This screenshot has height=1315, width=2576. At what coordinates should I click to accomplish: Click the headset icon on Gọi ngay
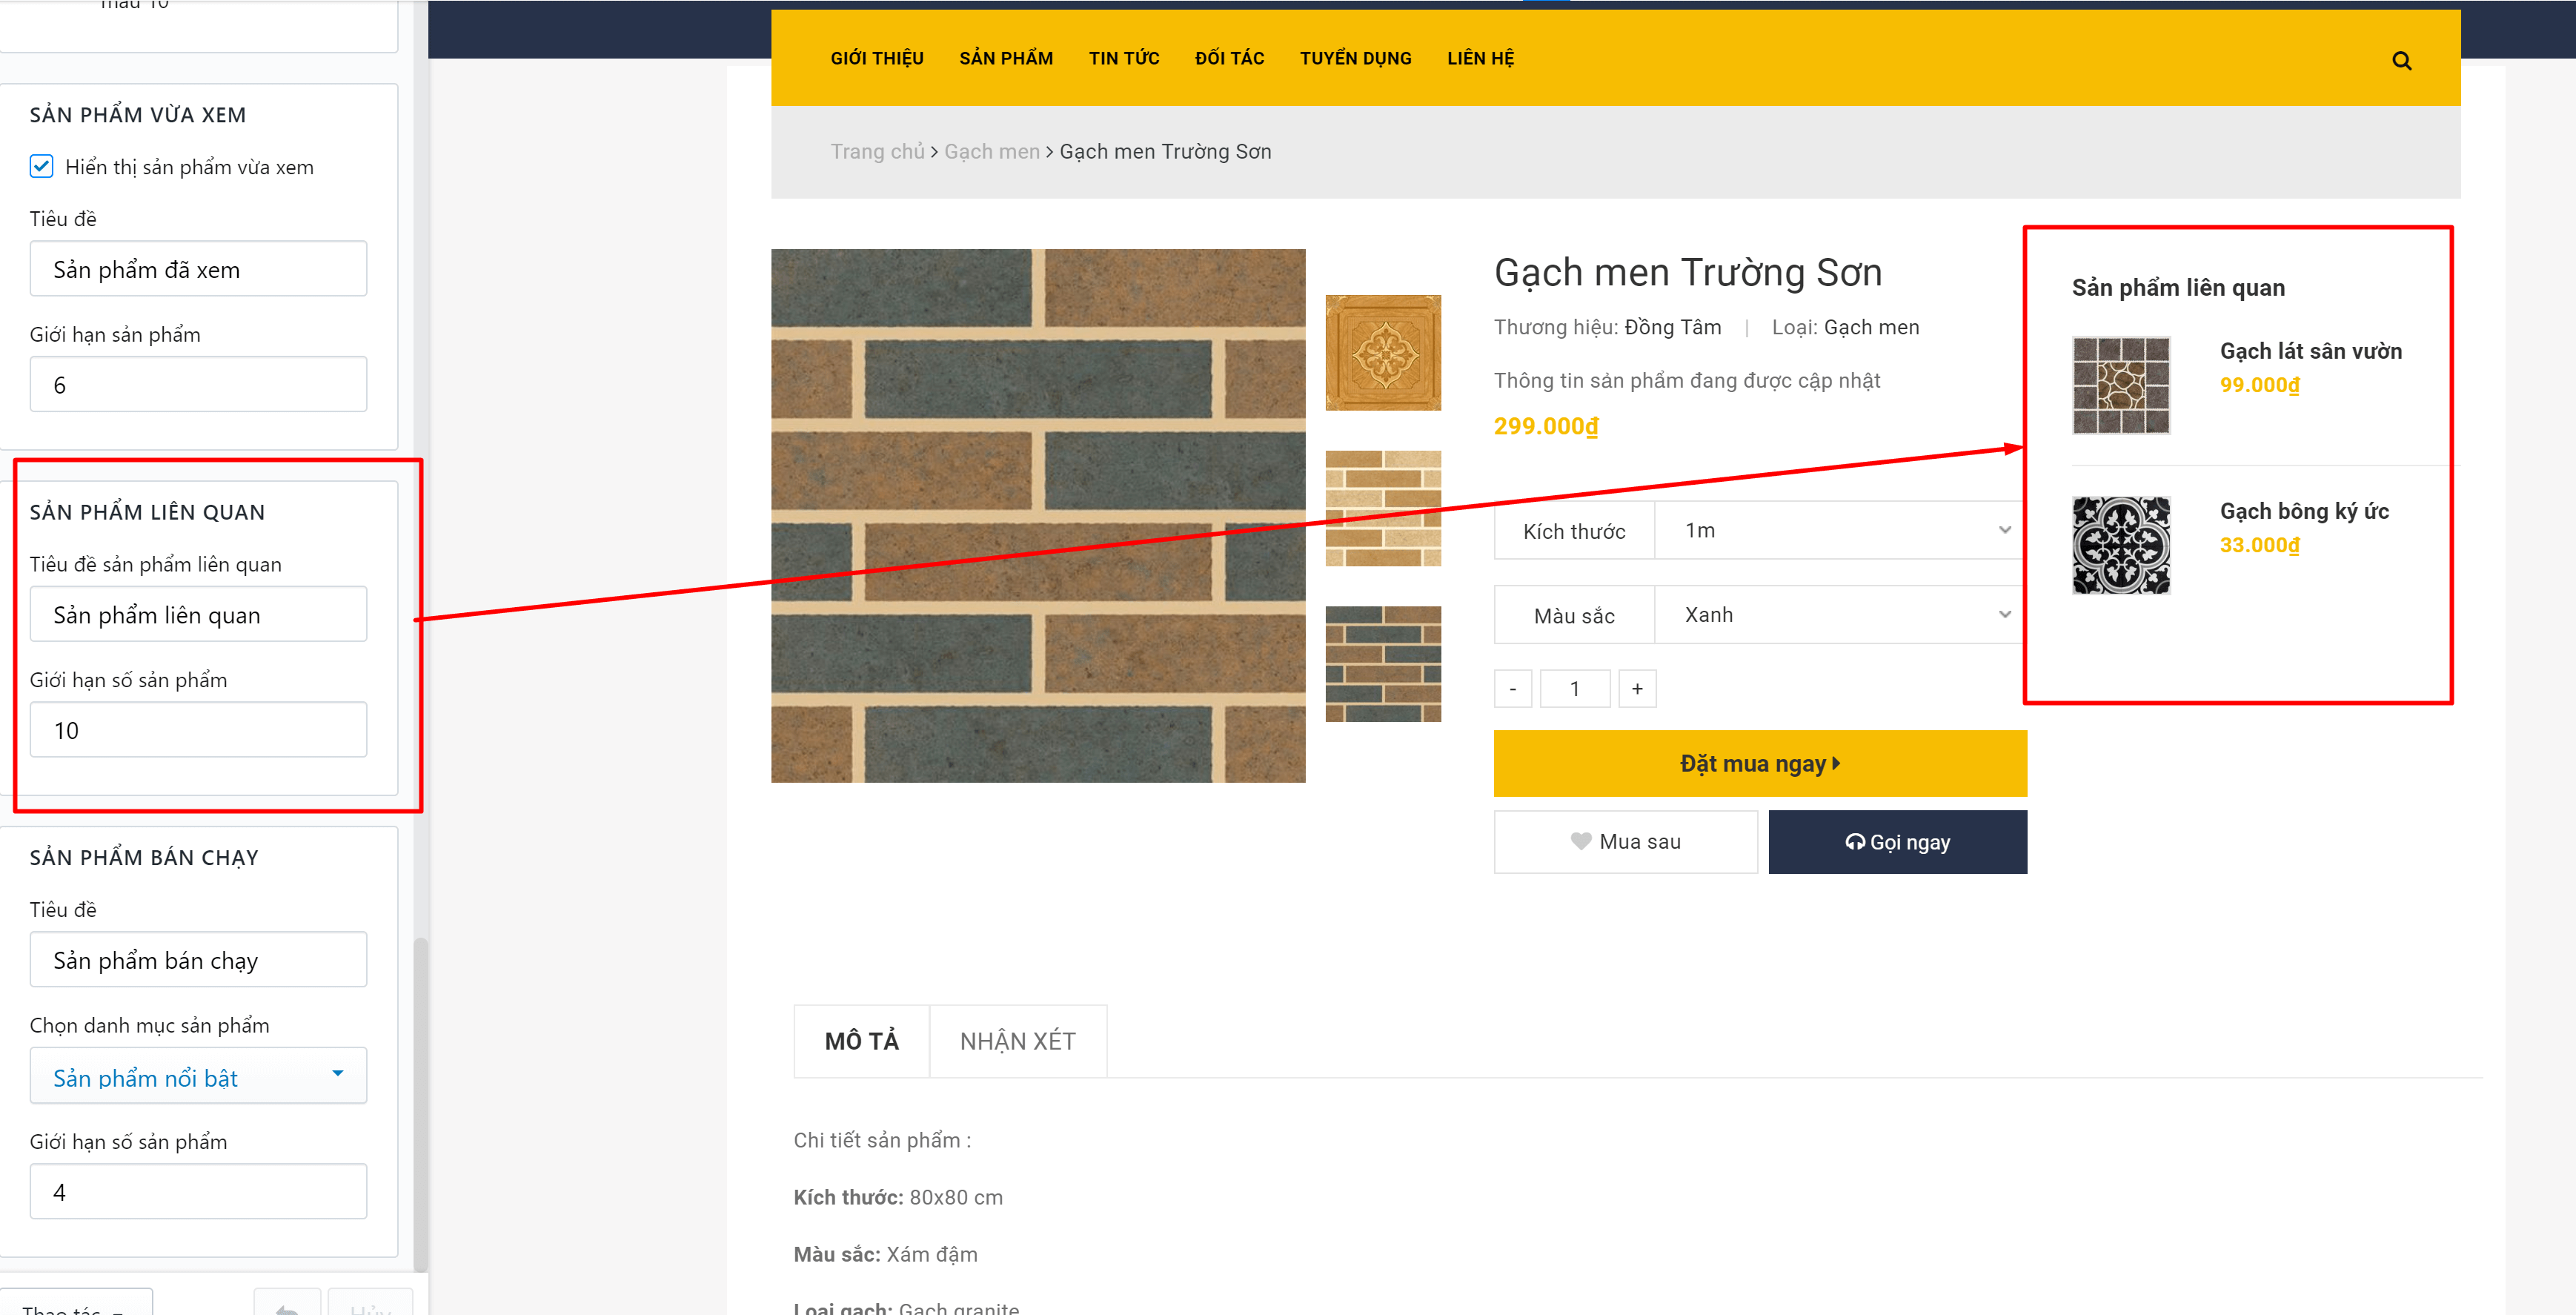tap(1854, 842)
